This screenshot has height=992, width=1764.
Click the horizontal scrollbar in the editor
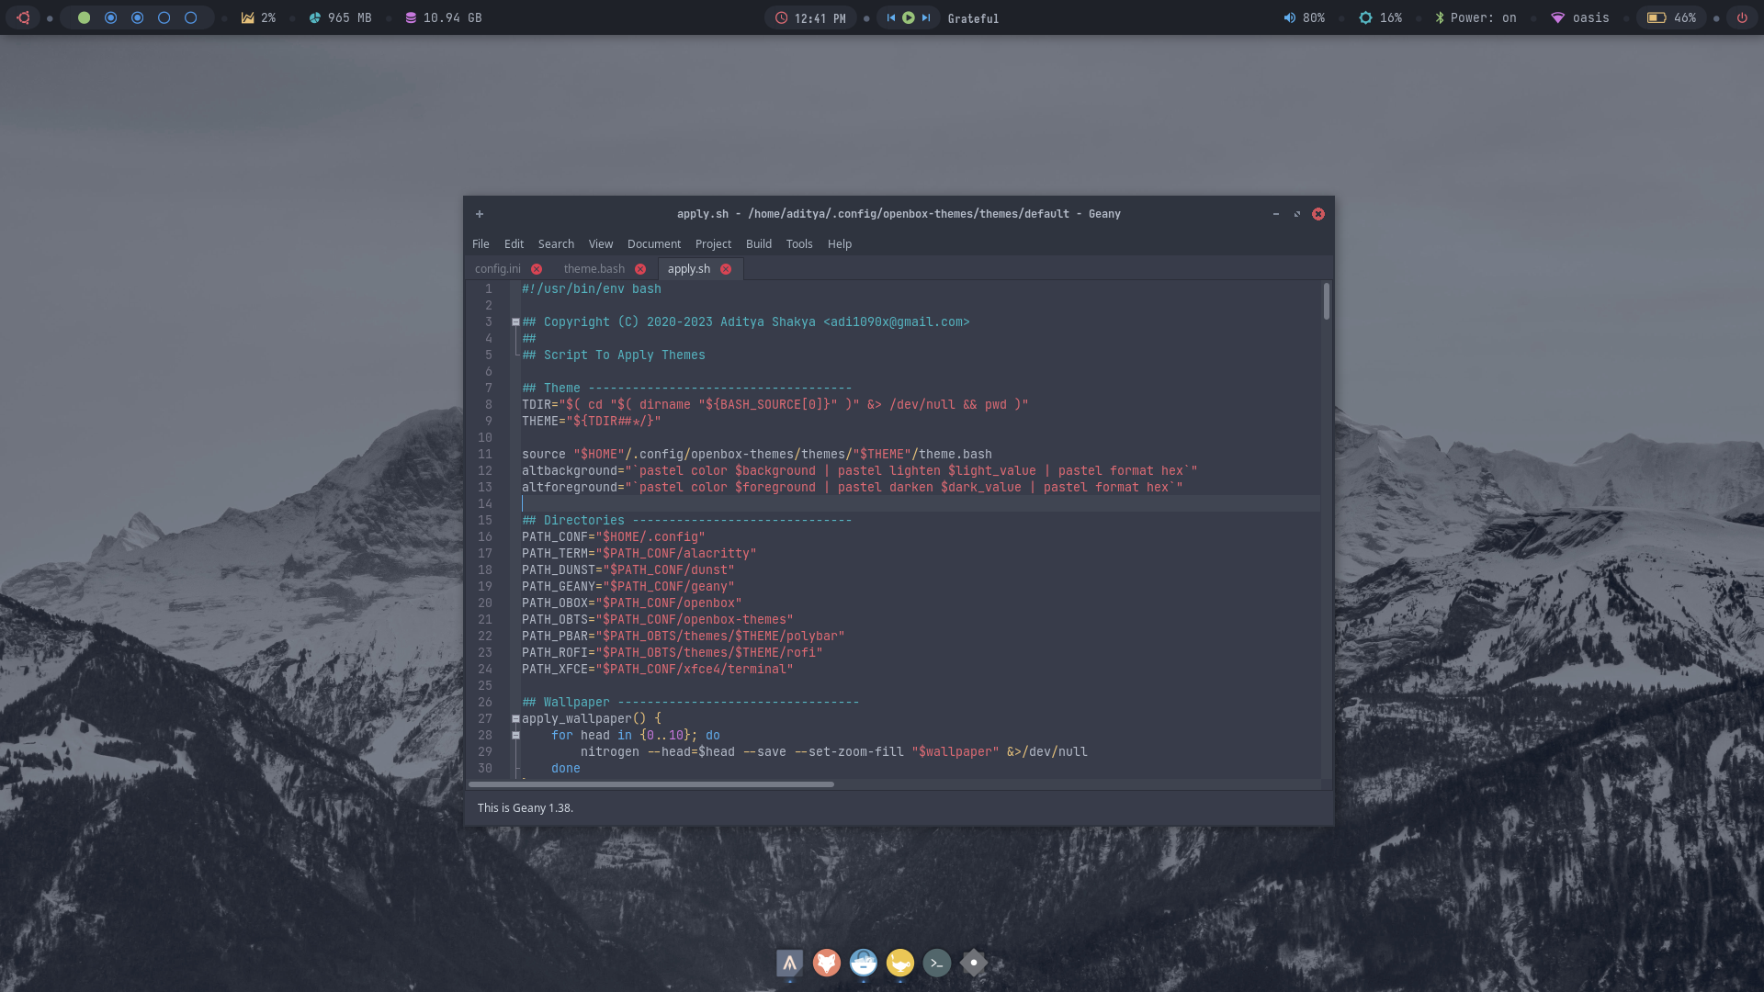click(x=650, y=784)
